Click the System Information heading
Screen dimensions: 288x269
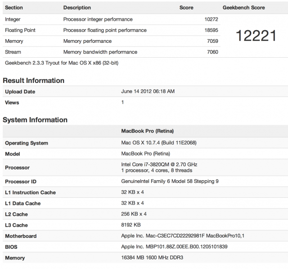click(35, 120)
